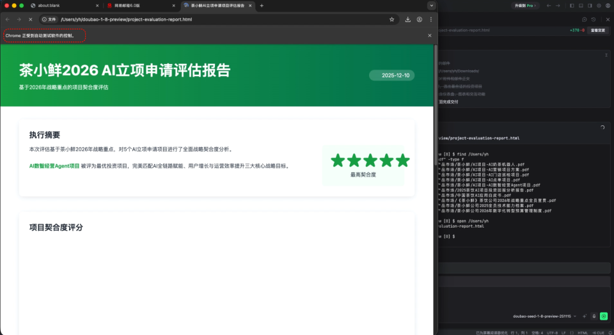Click the five-star 最高契合度 rating card

point(363,166)
